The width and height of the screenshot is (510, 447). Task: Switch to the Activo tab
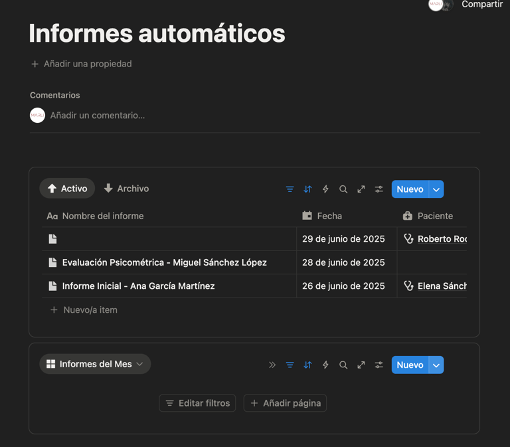tap(67, 189)
